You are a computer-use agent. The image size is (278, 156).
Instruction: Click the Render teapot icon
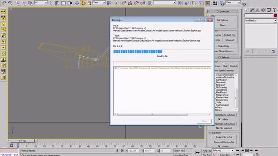245,3
